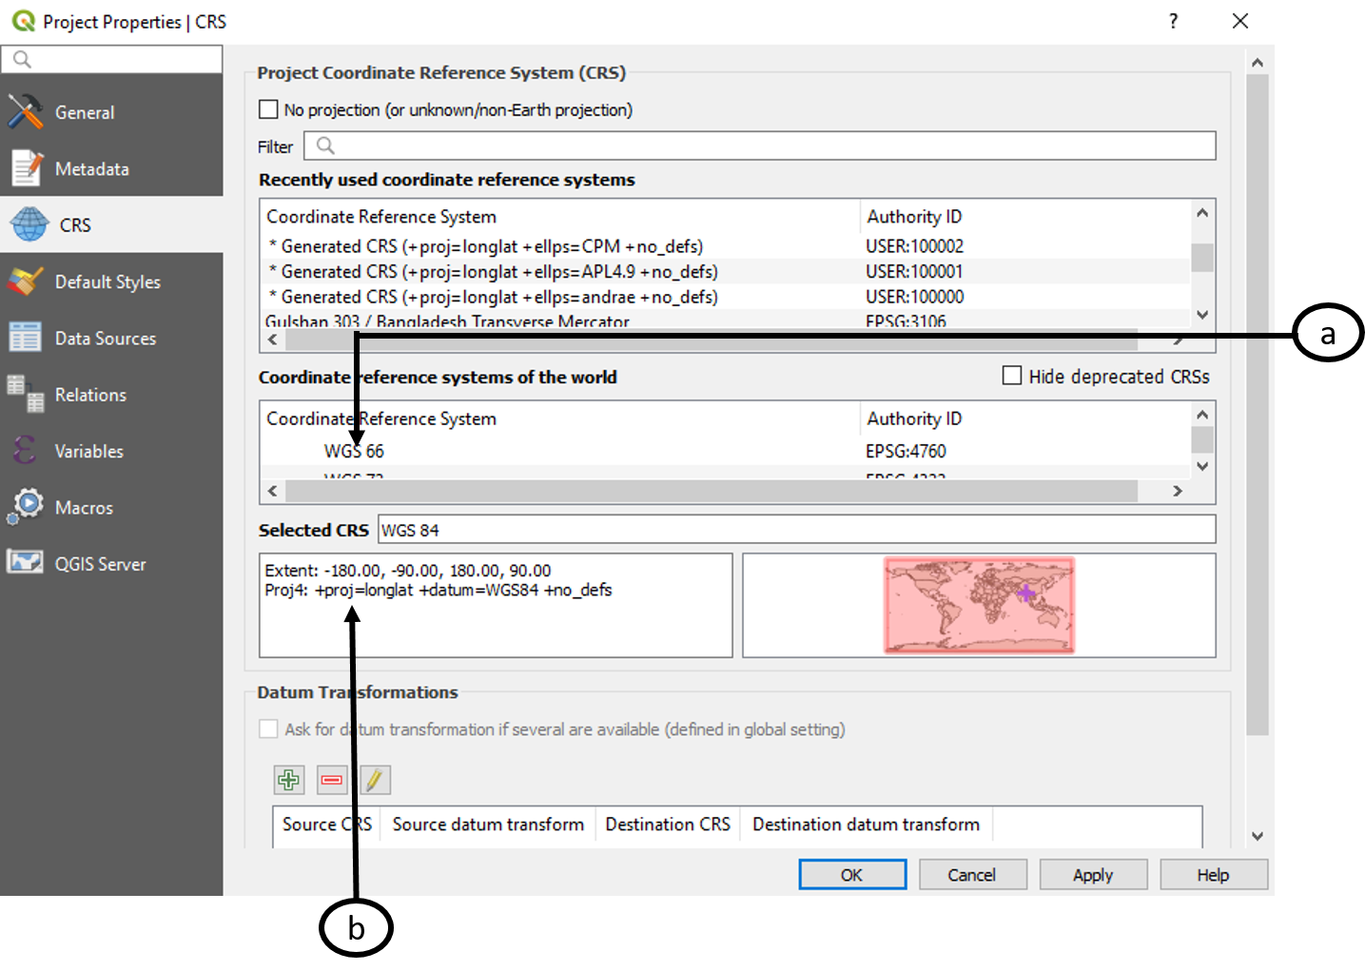Click the Macros gear icon

[26, 506]
